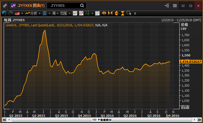Select the green rectangle zoom tool
This screenshot has height=123, width=203.
[x=129, y=13]
